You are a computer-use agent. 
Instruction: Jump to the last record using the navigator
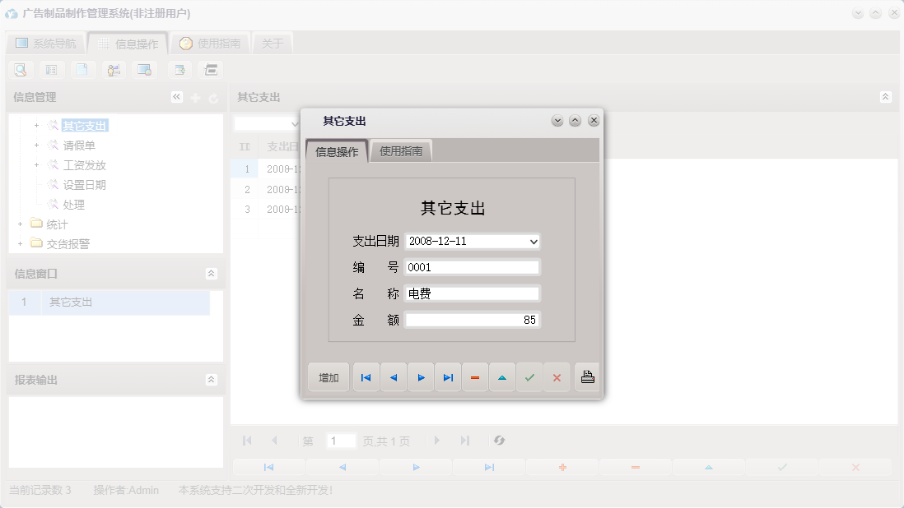pyautogui.click(x=448, y=377)
